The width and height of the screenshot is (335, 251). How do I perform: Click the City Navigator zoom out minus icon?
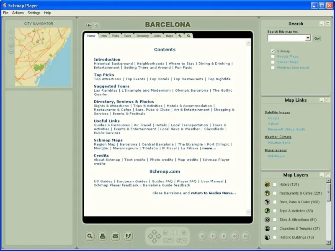(11, 51)
